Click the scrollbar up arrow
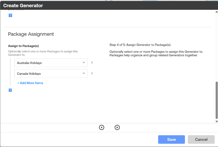The image size is (218, 147). (217, 12)
